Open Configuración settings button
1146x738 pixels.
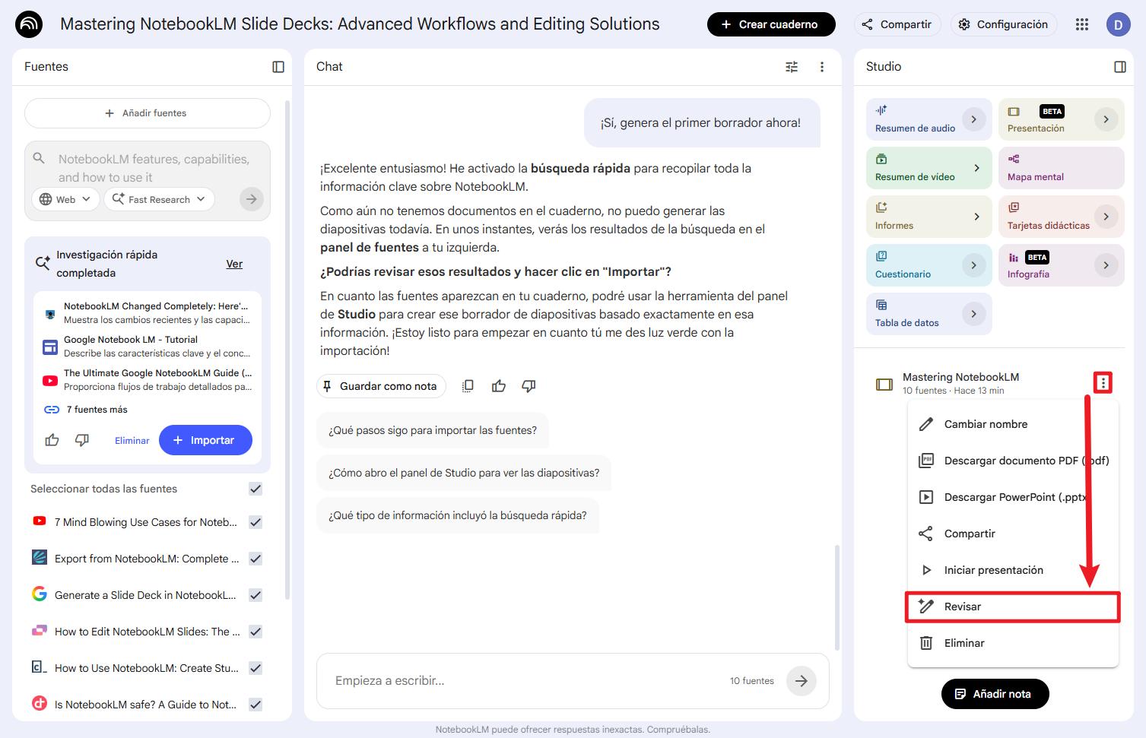click(1004, 24)
